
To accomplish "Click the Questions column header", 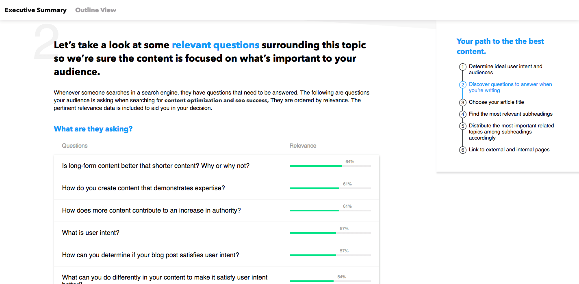I will [x=74, y=146].
